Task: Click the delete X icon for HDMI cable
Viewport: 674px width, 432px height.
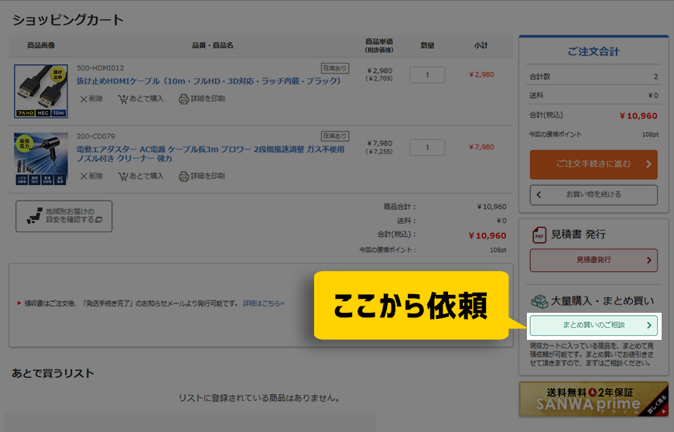Action: pos(84,99)
